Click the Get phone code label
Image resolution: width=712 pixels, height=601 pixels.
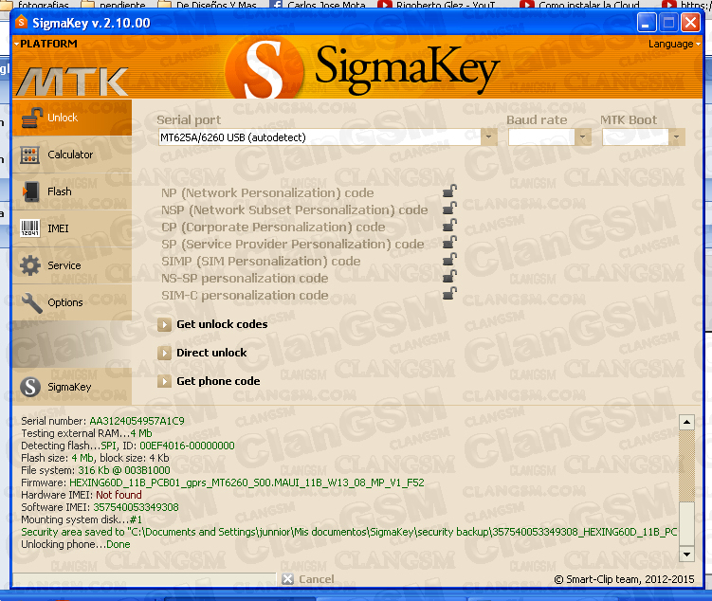[x=218, y=381]
